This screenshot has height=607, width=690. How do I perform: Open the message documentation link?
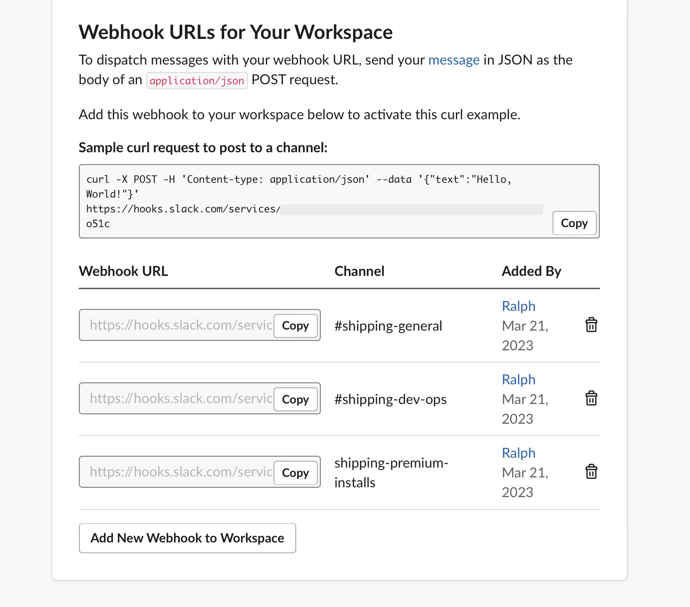453,60
